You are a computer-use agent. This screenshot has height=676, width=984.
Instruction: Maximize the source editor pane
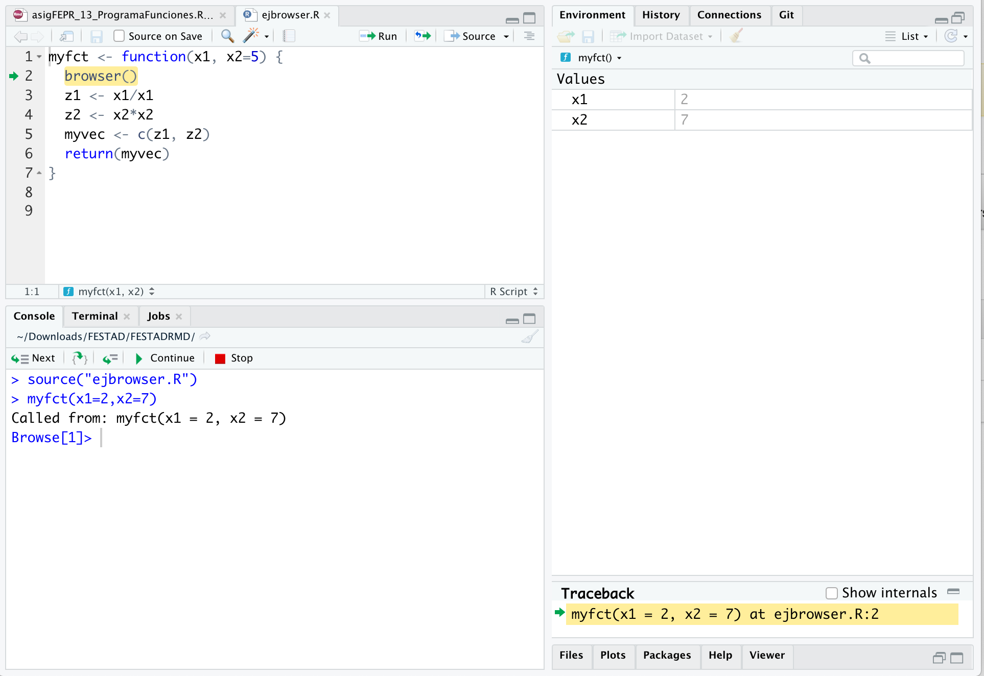[529, 18]
